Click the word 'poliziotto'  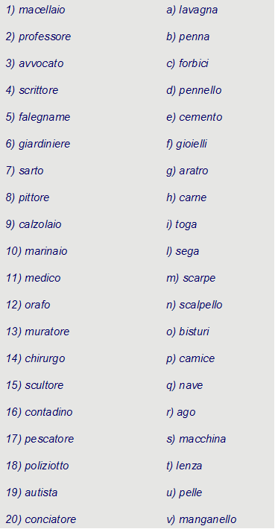(x=46, y=466)
